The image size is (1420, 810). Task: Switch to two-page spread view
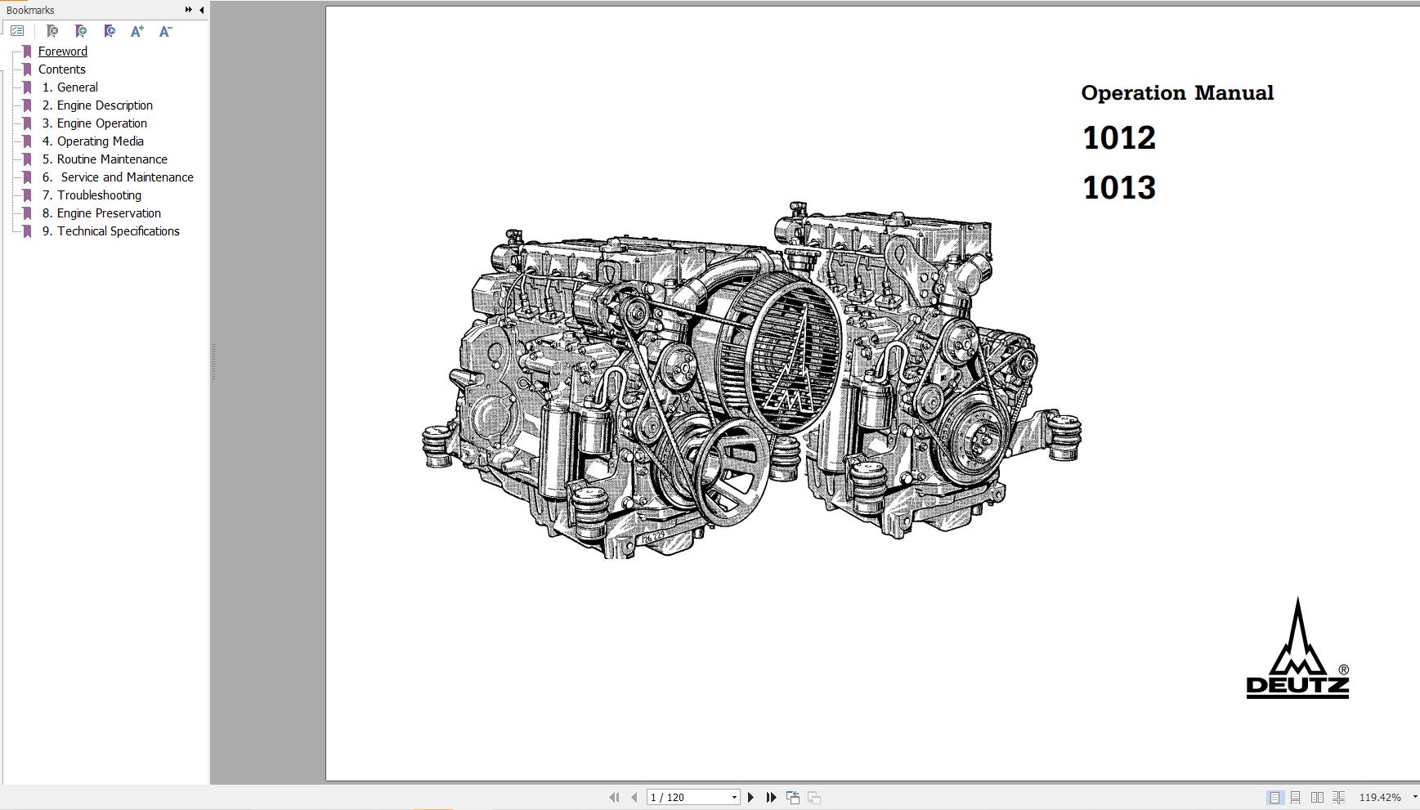(1317, 796)
